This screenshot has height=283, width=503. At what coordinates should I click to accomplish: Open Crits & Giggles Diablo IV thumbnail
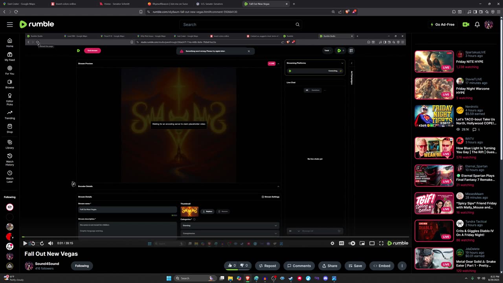pyautogui.click(x=434, y=230)
